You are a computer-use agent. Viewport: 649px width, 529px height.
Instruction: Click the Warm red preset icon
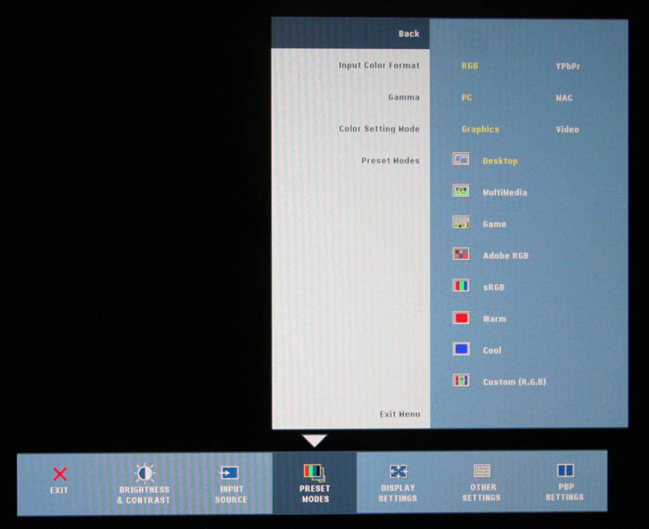point(461,317)
